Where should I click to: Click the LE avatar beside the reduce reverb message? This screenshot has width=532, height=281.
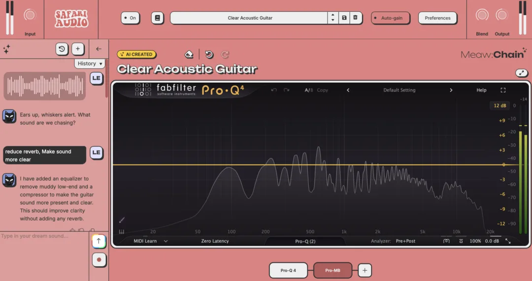[97, 153]
